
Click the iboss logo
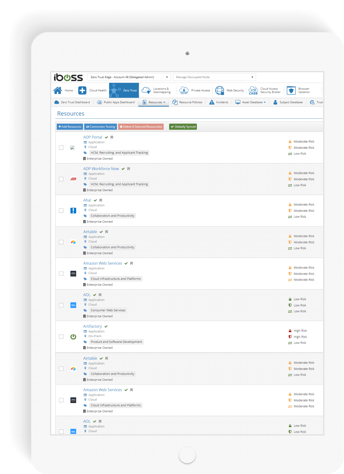pos(68,77)
